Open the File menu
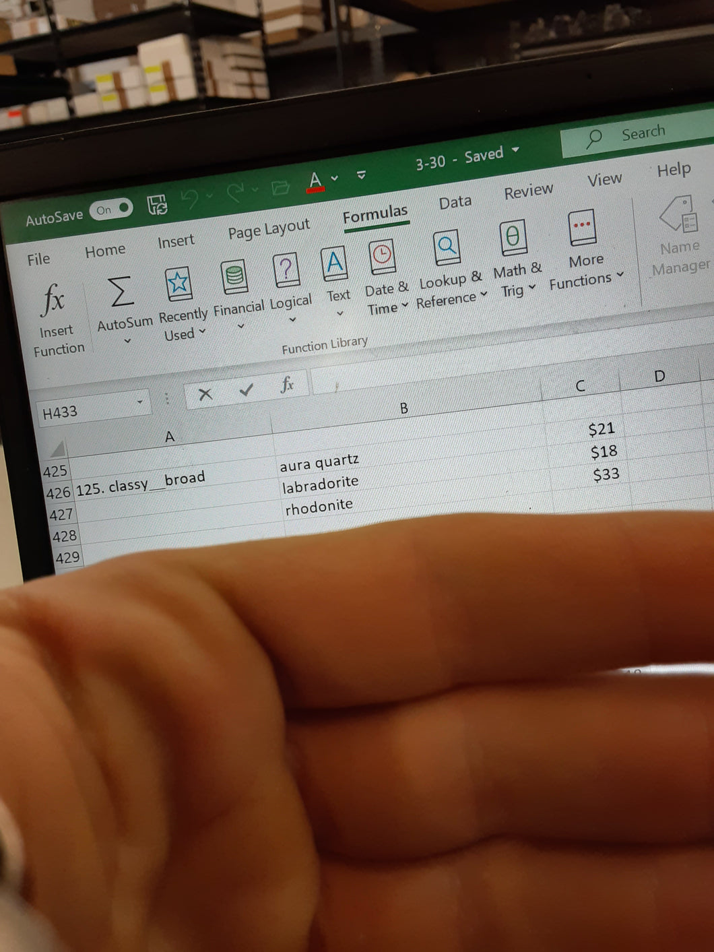Viewport: 714px width, 952px height. click(x=38, y=259)
